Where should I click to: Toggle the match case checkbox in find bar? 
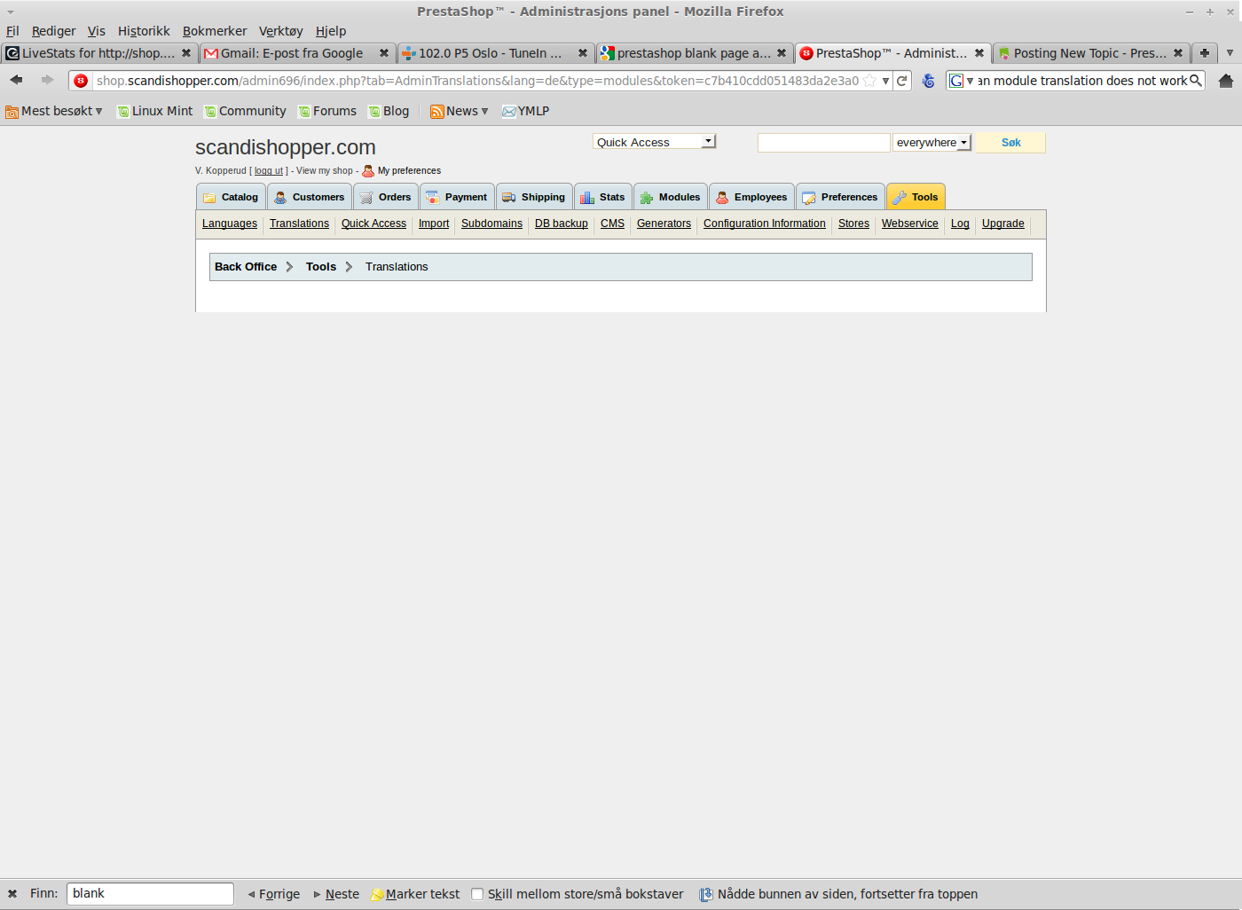(x=477, y=894)
